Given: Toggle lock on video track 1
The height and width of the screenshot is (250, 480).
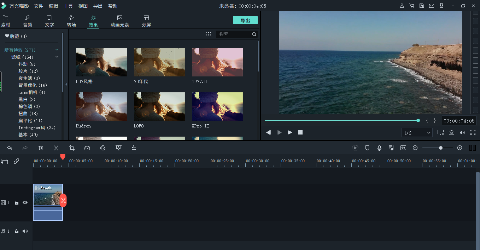Looking at the screenshot, I should (16, 202).
